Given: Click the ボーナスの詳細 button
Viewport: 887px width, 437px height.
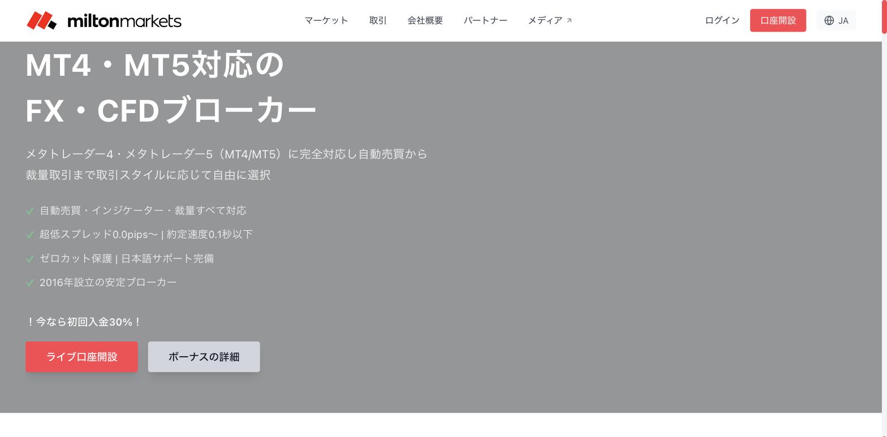Looking at the screenshot, I should pyautogui.click(x=204, y=357).
